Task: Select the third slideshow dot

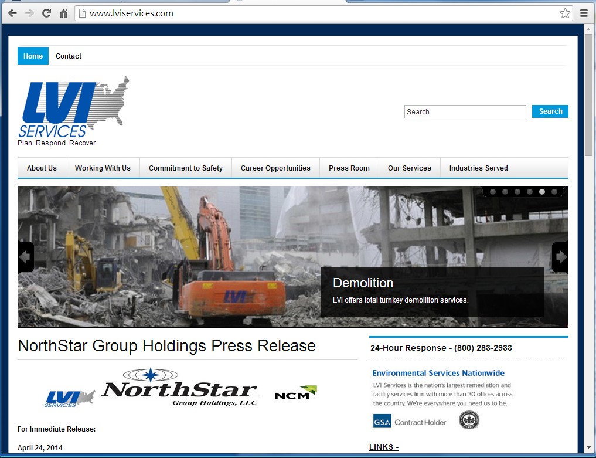Action: point(517,192)
